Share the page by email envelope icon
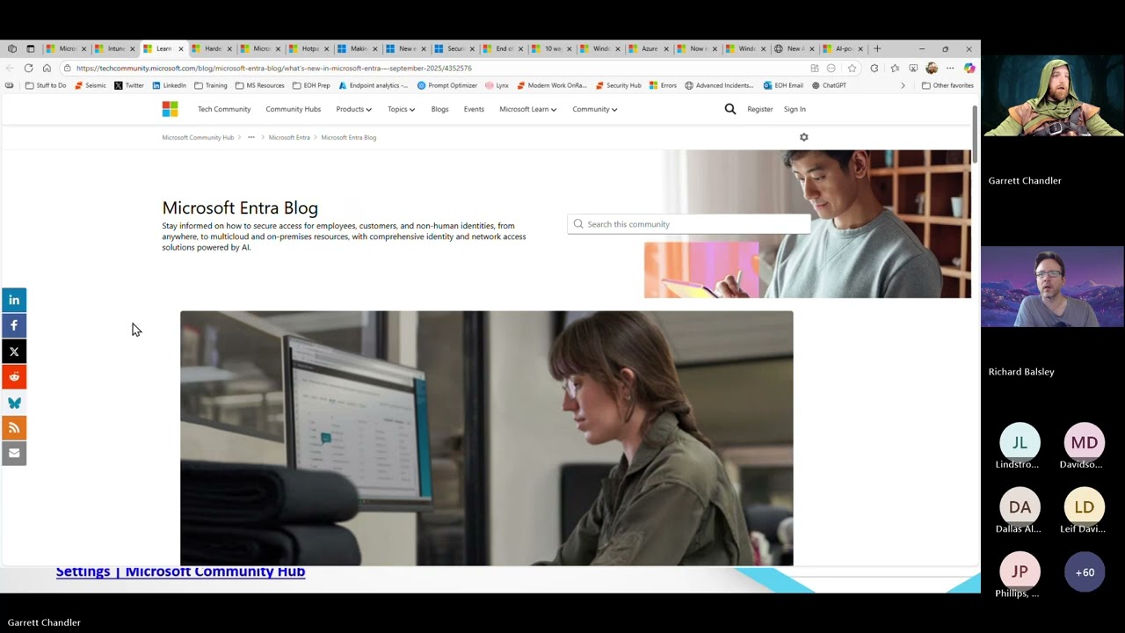This screenshot has width=1125, height=633. tap(14, 453)
